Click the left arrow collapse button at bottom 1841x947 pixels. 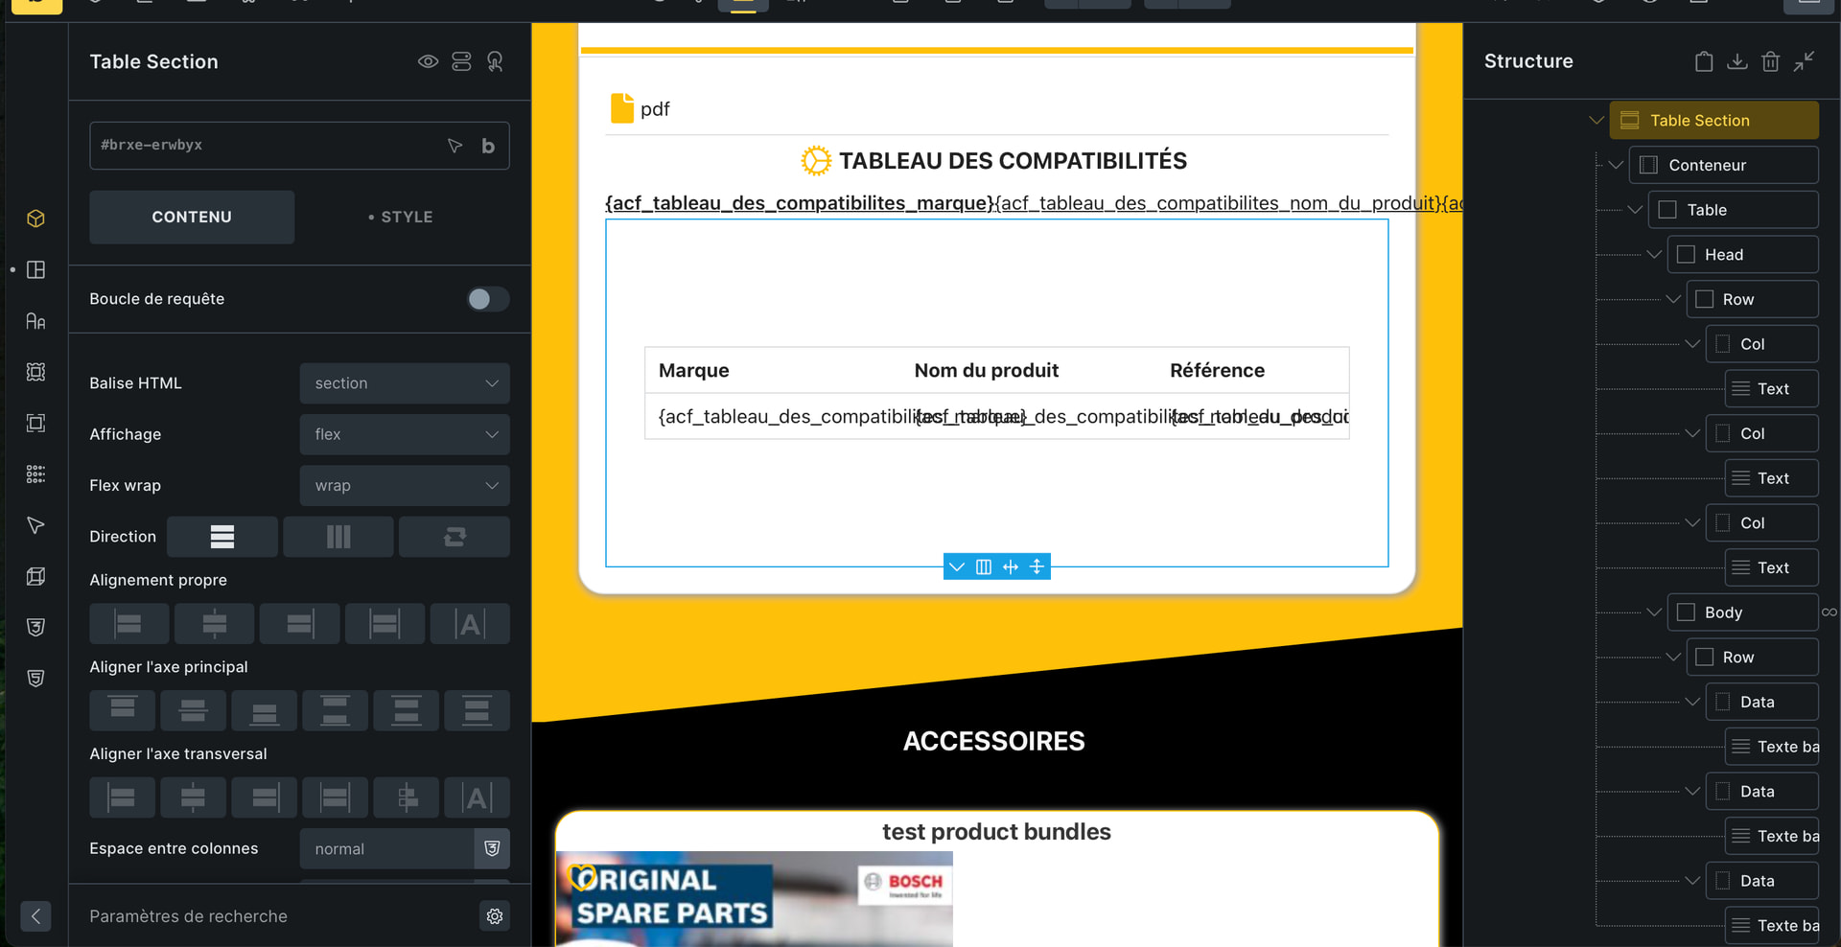(35, 916)
